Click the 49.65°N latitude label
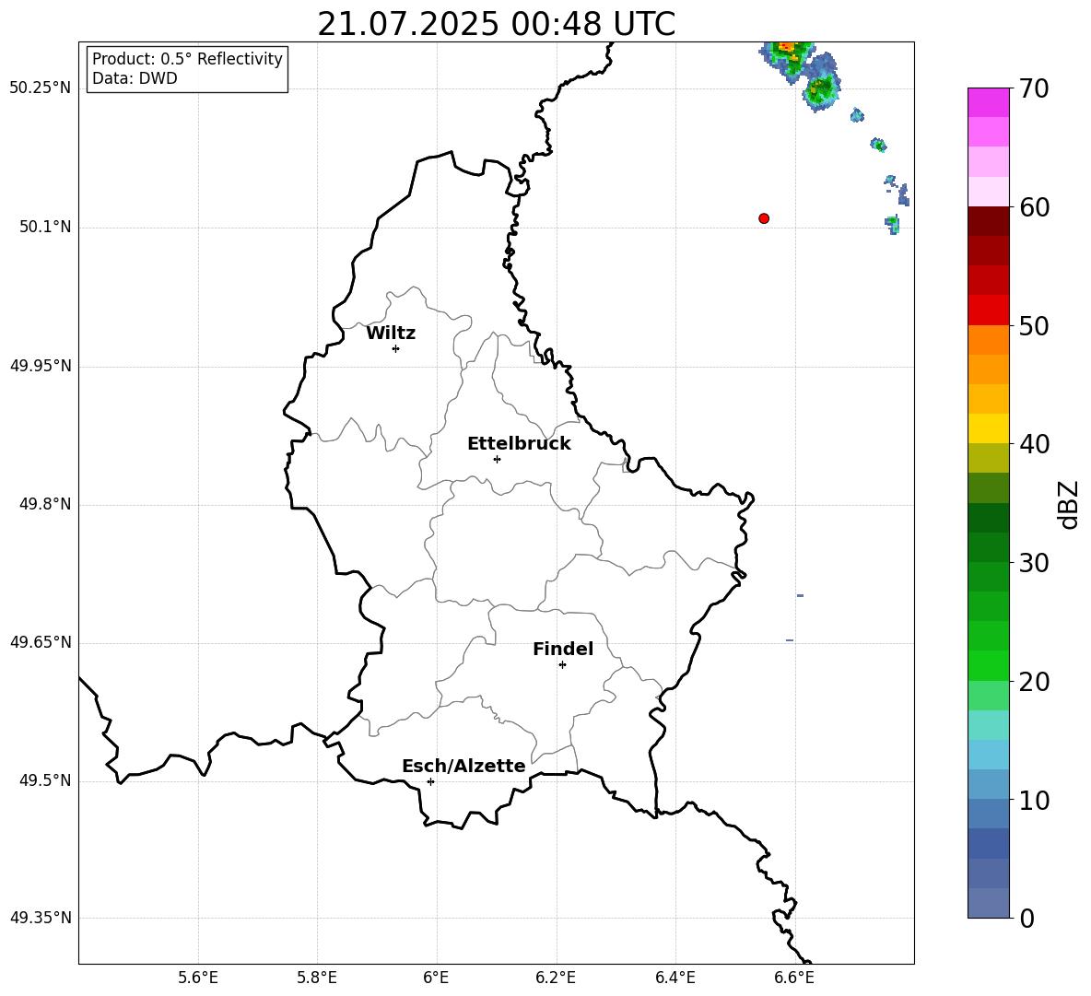 coord(41,642)
